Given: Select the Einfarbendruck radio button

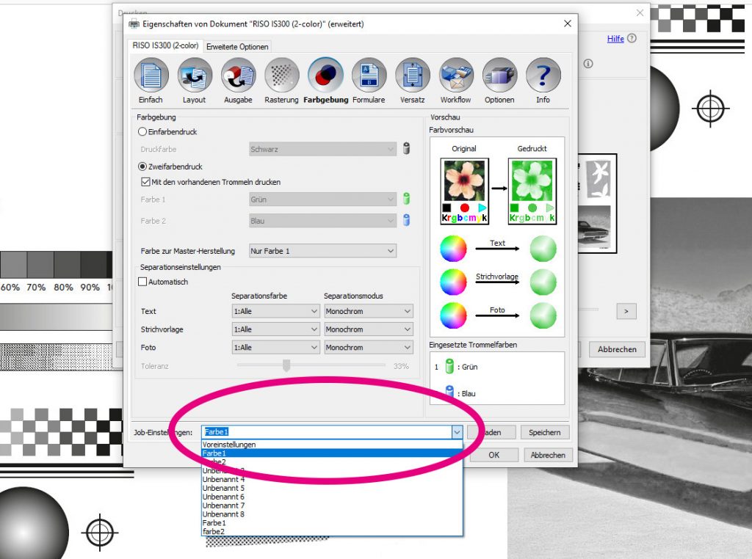Looking at the screenshot, I should click(x=142, y=131).
